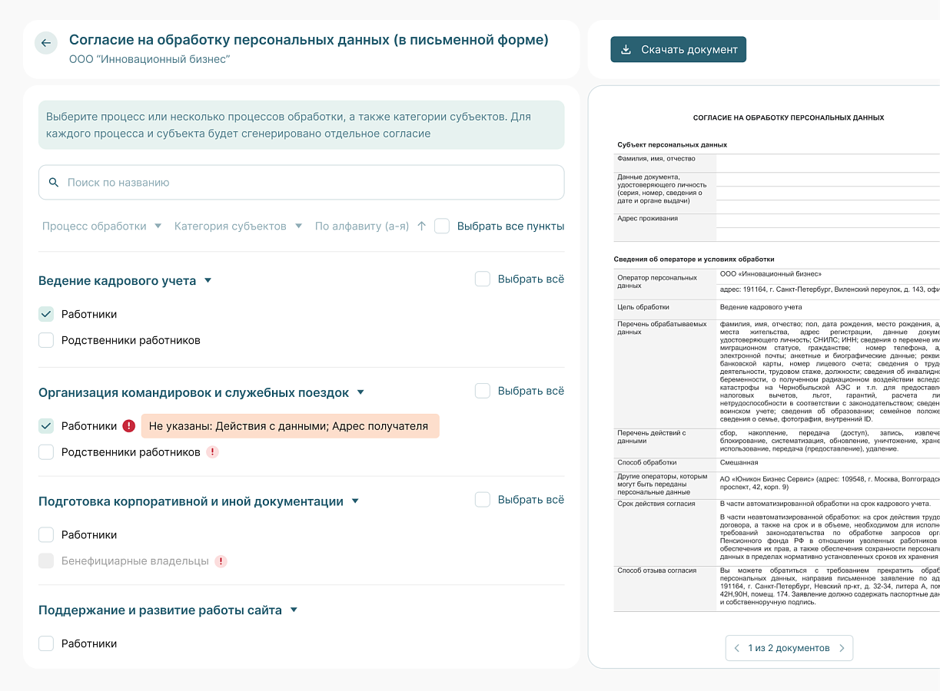Screen dimensions: 940x691
Task: Click the Не указаны: Действия с данными warning
Action: (291, 426)
